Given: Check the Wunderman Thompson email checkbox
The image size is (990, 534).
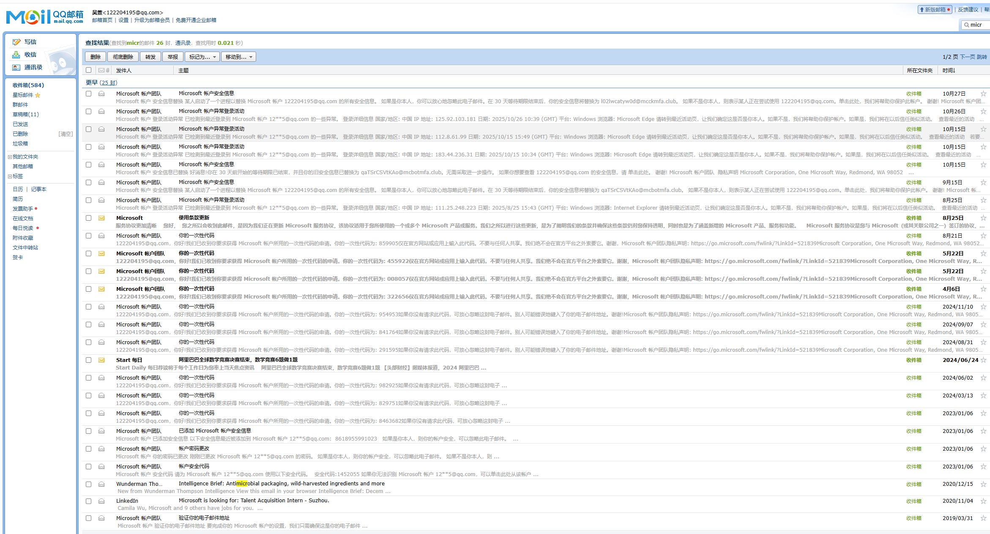Looking at the screenshot, I should point(88,484).
